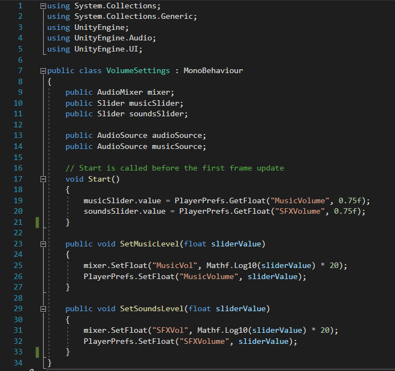Collapse the using directives block at line 1

click(43, 6)
